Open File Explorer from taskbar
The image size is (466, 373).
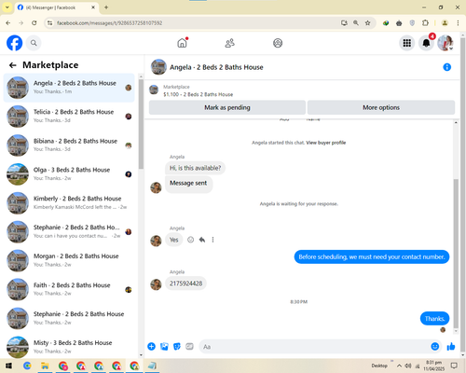[45, 366]
